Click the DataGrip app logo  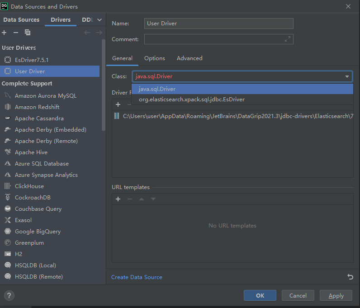[x=4, y=6]
